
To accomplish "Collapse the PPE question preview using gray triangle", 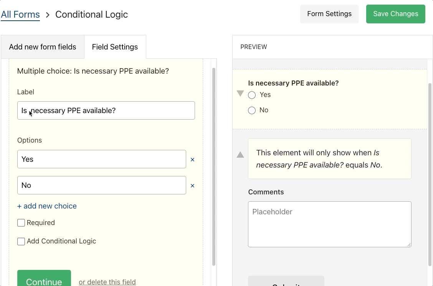I will pyautogui.click(x=240, y=93).
